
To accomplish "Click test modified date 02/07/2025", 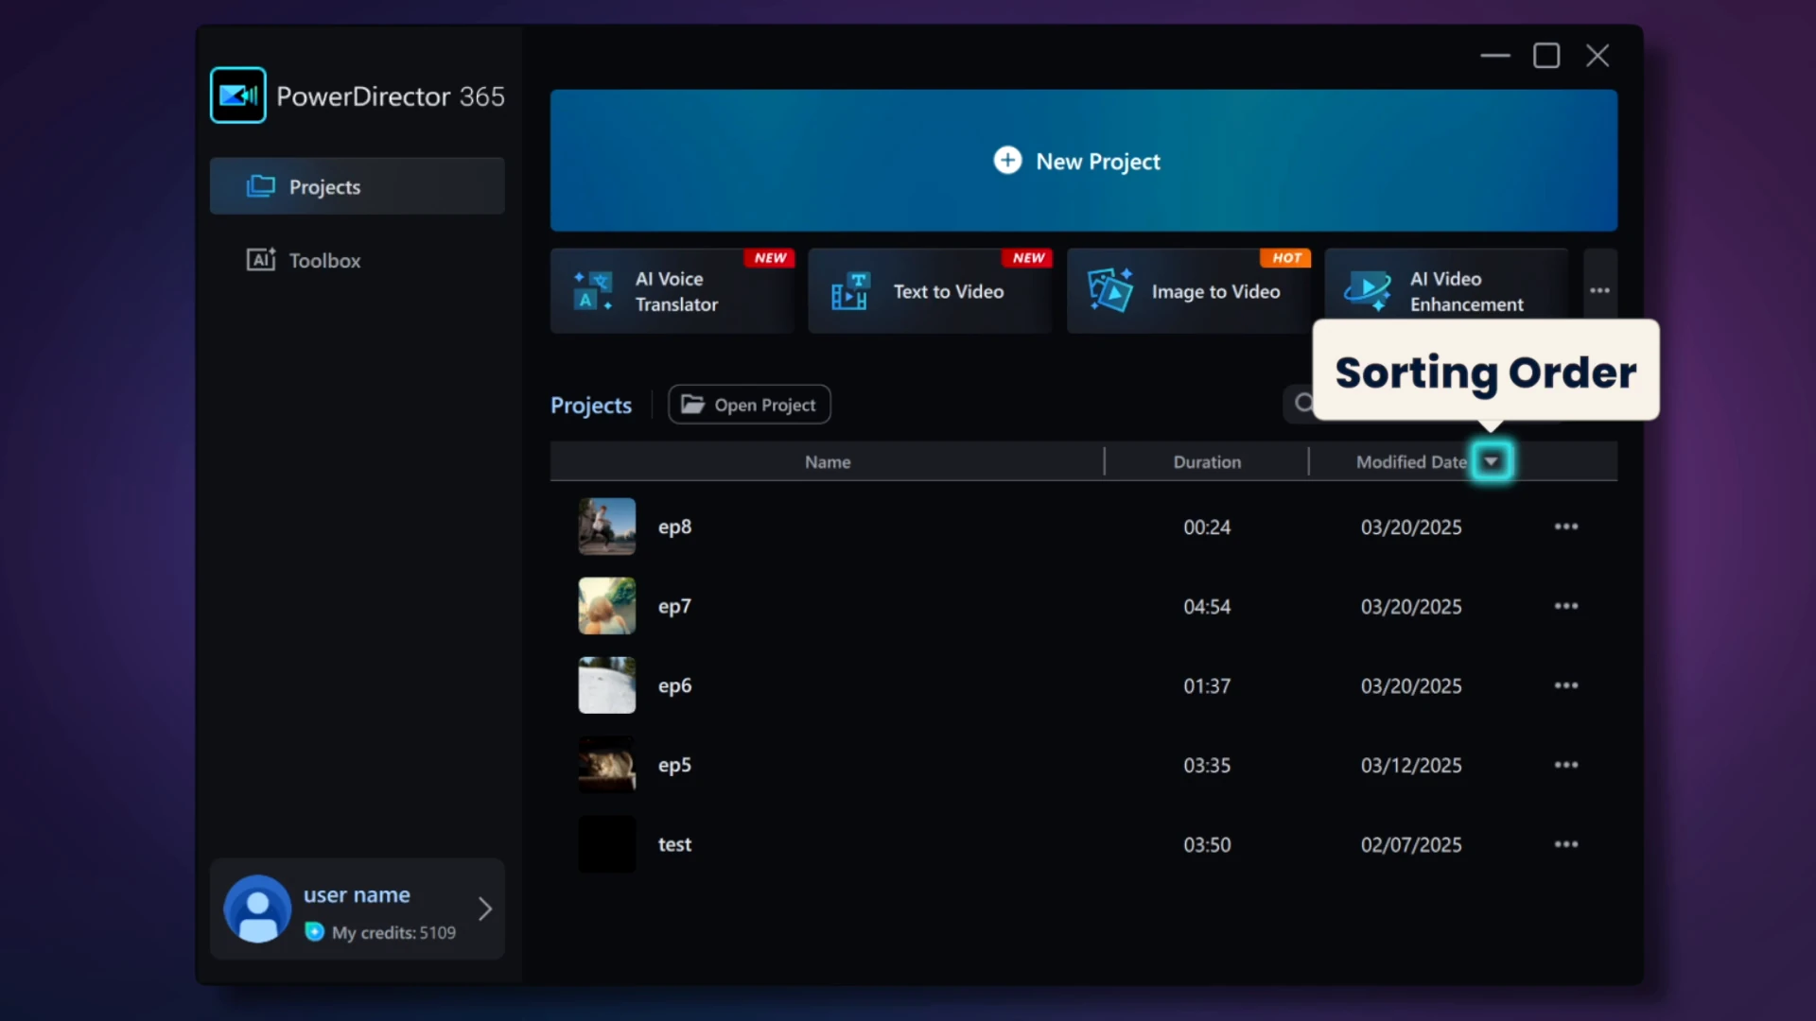I will click(x=1411, y=845).
